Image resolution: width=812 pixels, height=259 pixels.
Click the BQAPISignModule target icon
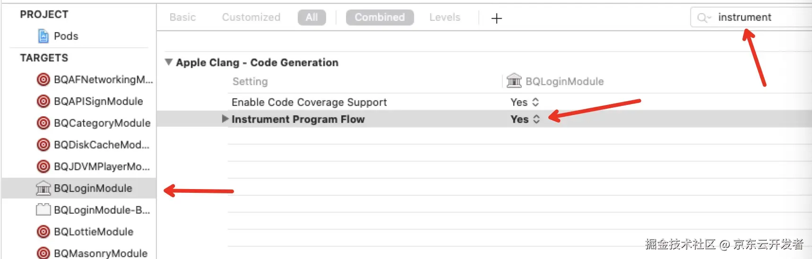[x=43, y=101]
